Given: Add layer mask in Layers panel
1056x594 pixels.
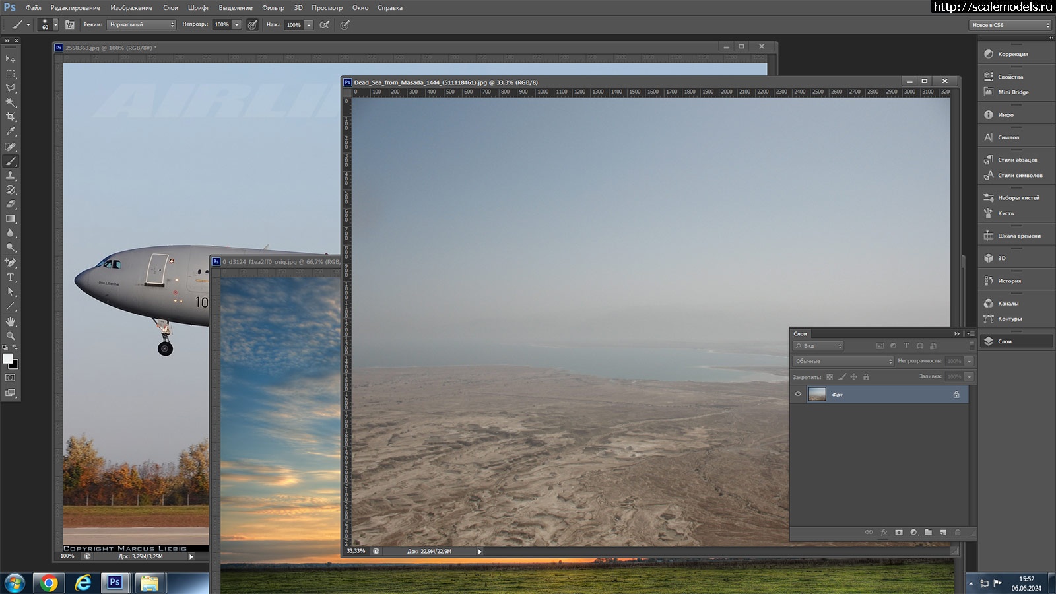Looking at the screenshot, I should pyautogui.click(x=899, y=532).
